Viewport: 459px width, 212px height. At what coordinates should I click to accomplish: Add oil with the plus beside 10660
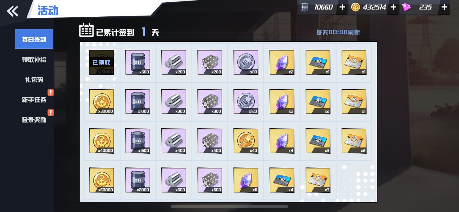click(342, 7)
